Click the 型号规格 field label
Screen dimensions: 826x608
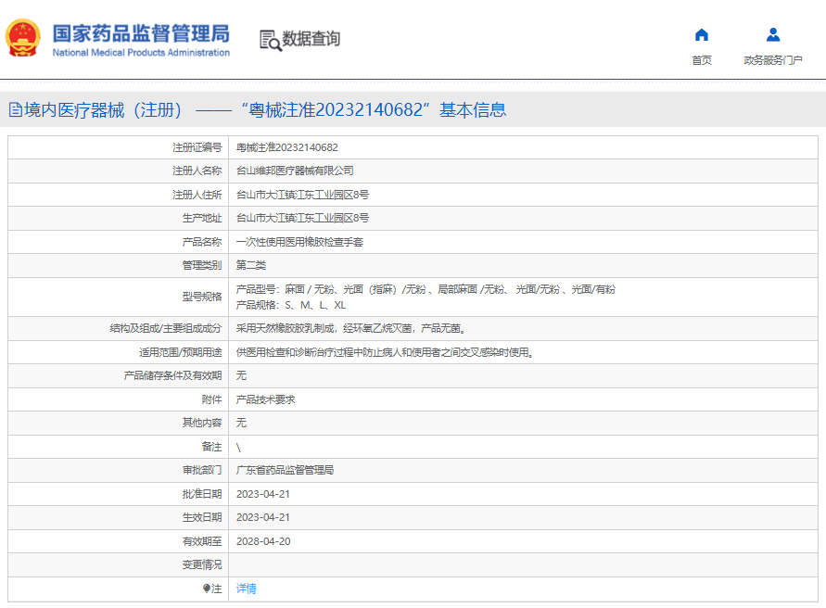pos(202,297)
